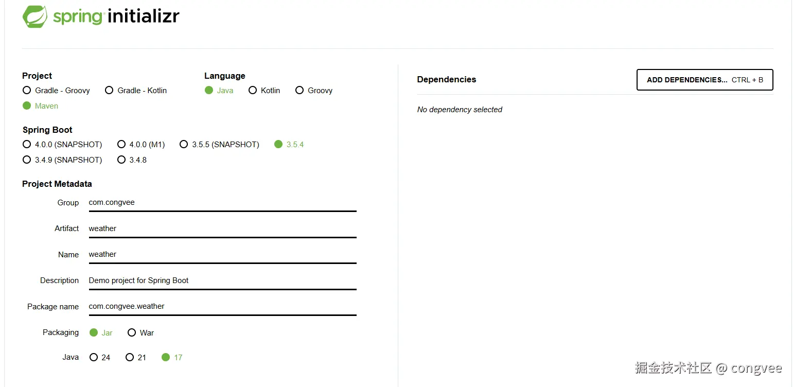
Task: Edit the Description field text
Action: pyautogui.click(x=222, y=281)
